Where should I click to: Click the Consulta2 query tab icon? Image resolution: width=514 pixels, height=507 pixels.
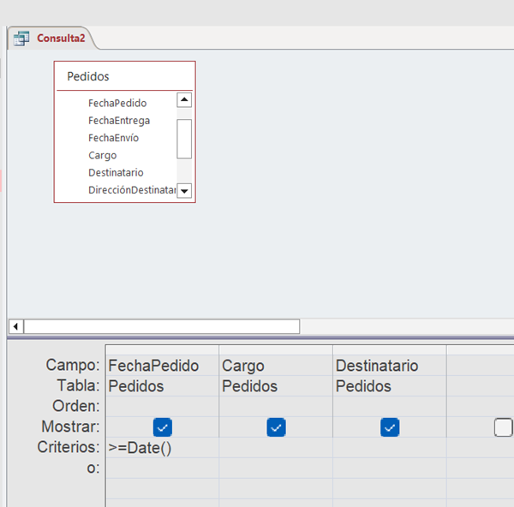(x=21, y=39)
